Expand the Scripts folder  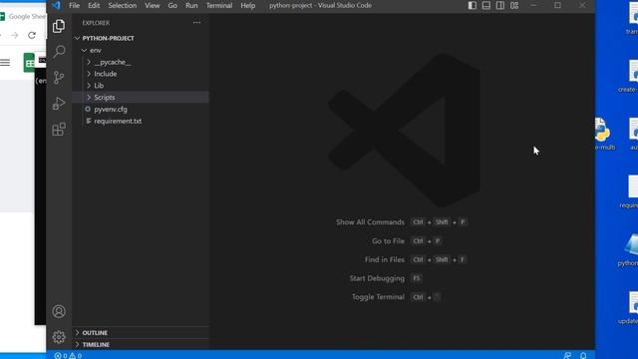pos(89,98)
